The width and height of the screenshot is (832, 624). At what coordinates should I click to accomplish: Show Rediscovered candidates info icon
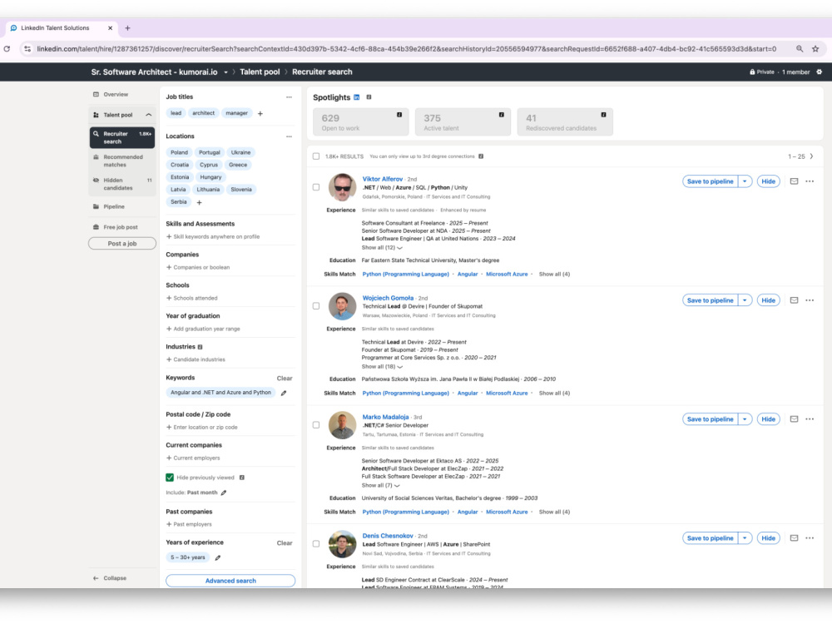pos(603,115)
